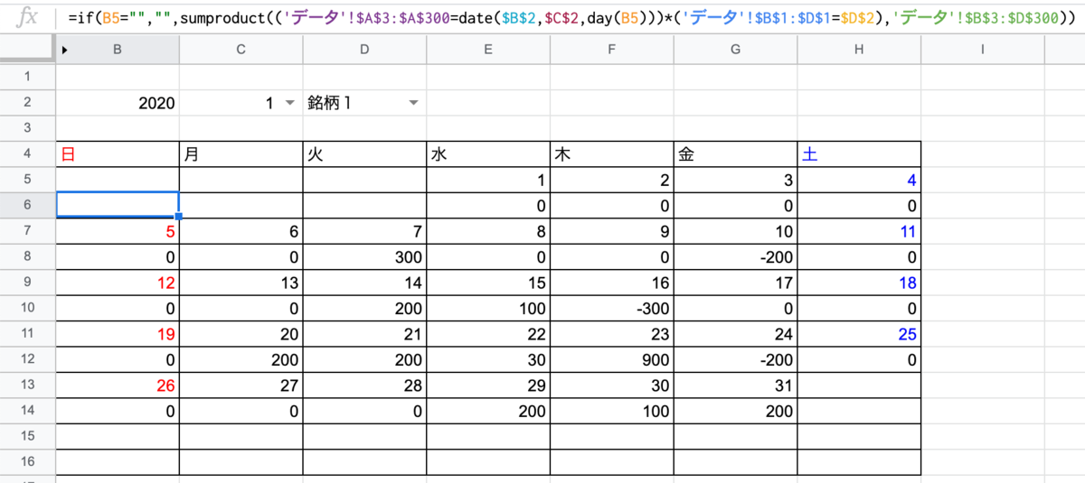
Task: Select column G header
Action: click(735, 51)
